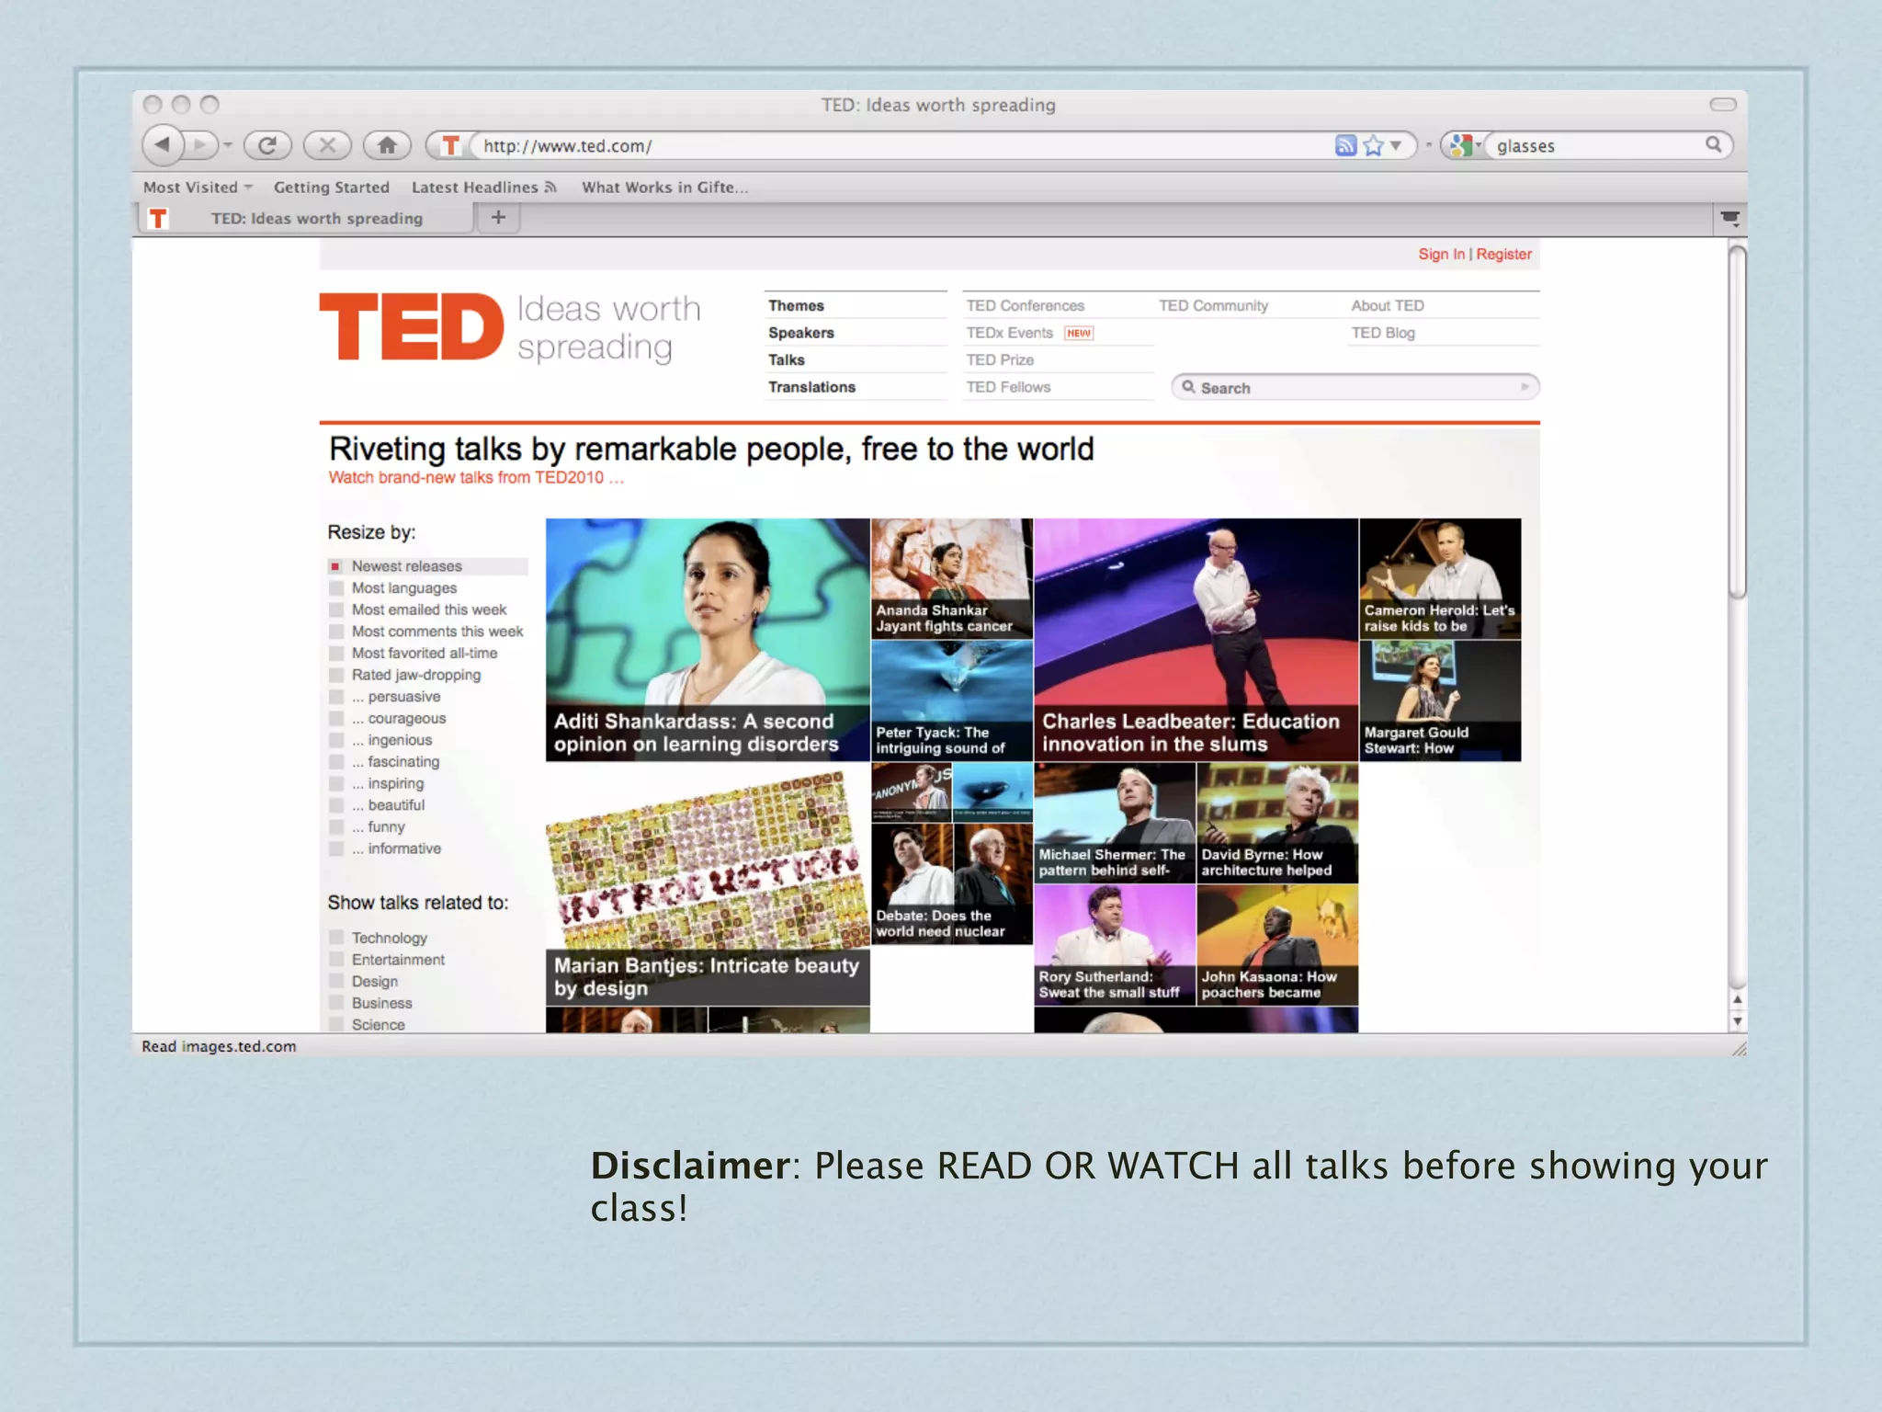Click the magnifier icon in glasses search box

point(1714,144)
